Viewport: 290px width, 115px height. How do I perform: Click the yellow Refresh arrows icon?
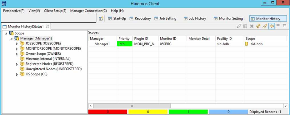coord(258,26)
